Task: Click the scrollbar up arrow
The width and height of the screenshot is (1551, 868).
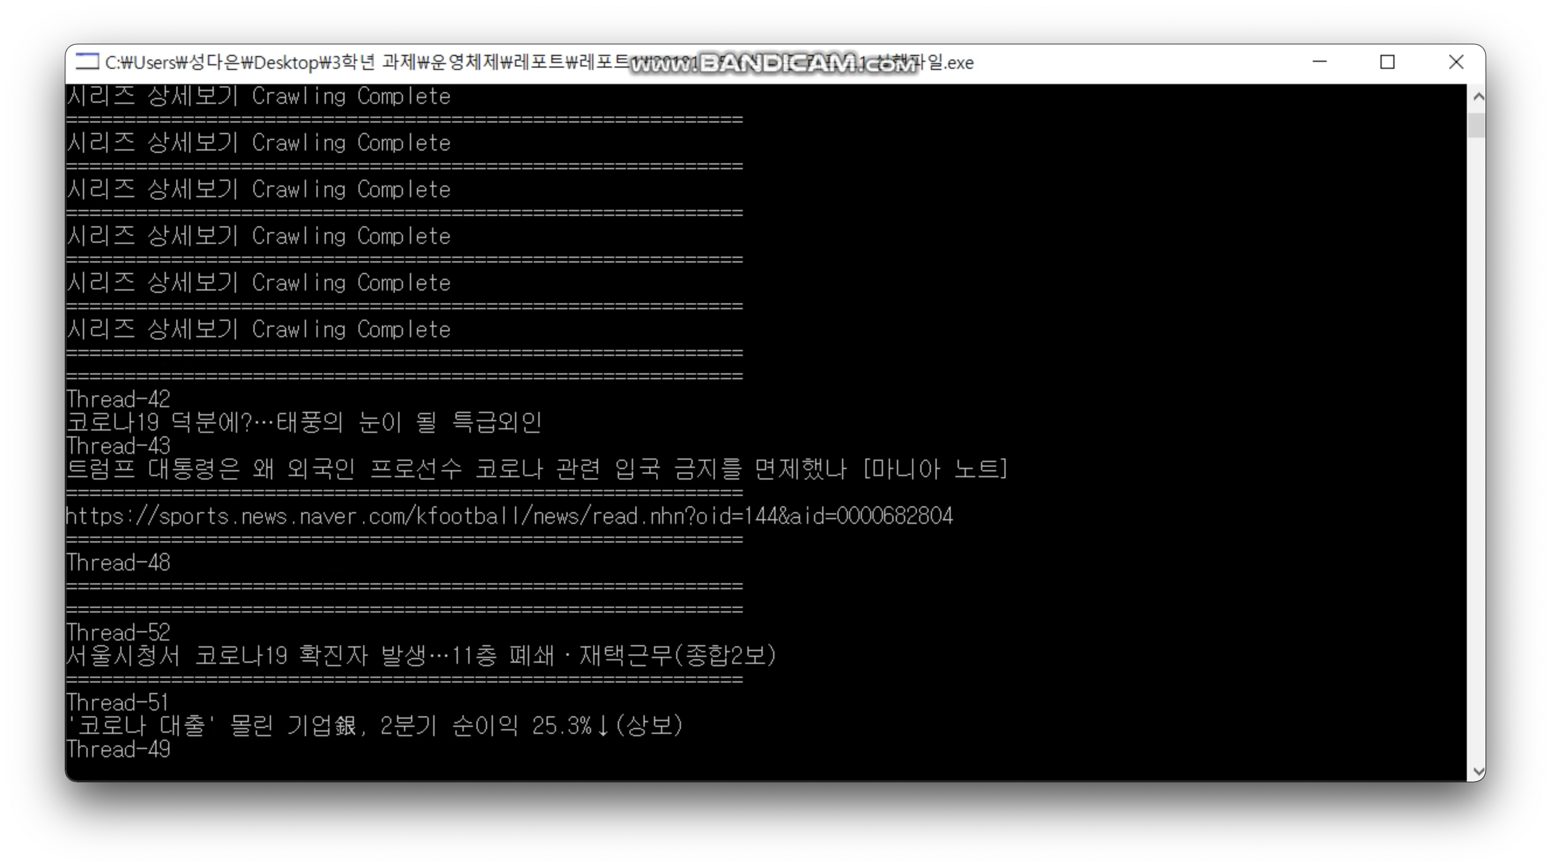Action: coord(1477,96)
